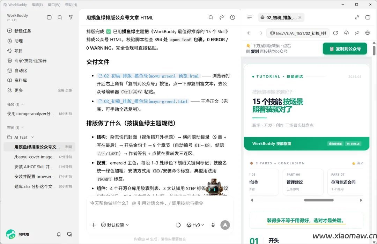The image size is (377, 244).
Task: Click the loading circle icon in the input bar
Action: (178, 225)
